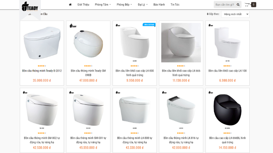The height and width of the screenshot is (153, 273).
Task: Expand the Phòng Bếp menu
Action: point(124,5)
